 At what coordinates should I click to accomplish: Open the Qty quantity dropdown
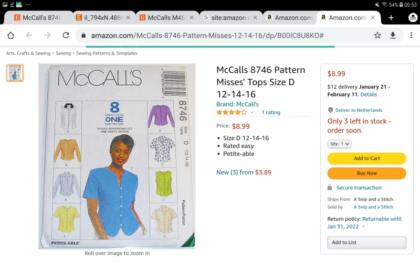coord(339,144)
